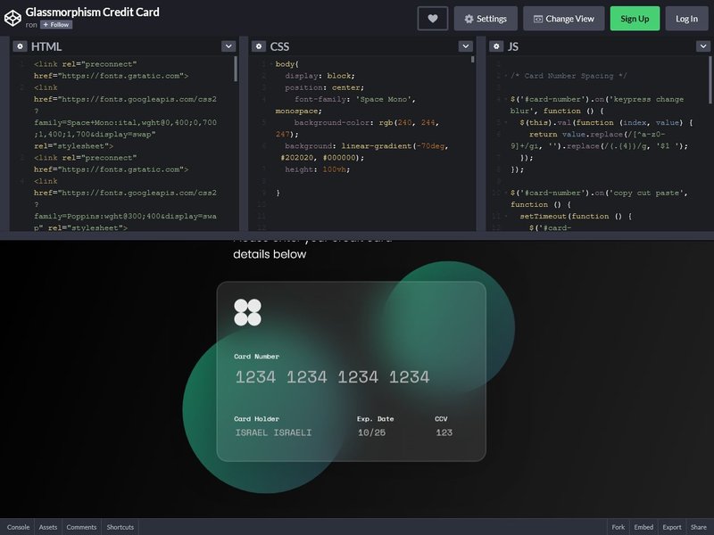Image resolution: width=714 pixels, height=535 pixels.
Task: Expand the HTML panel dropdown chevron
Action: [228, 46]
